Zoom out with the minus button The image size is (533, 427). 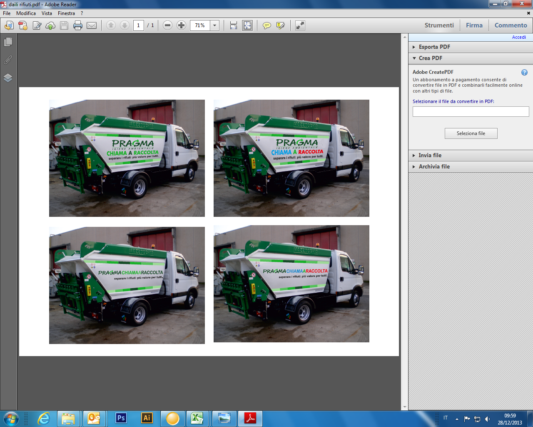coord(167,25)
